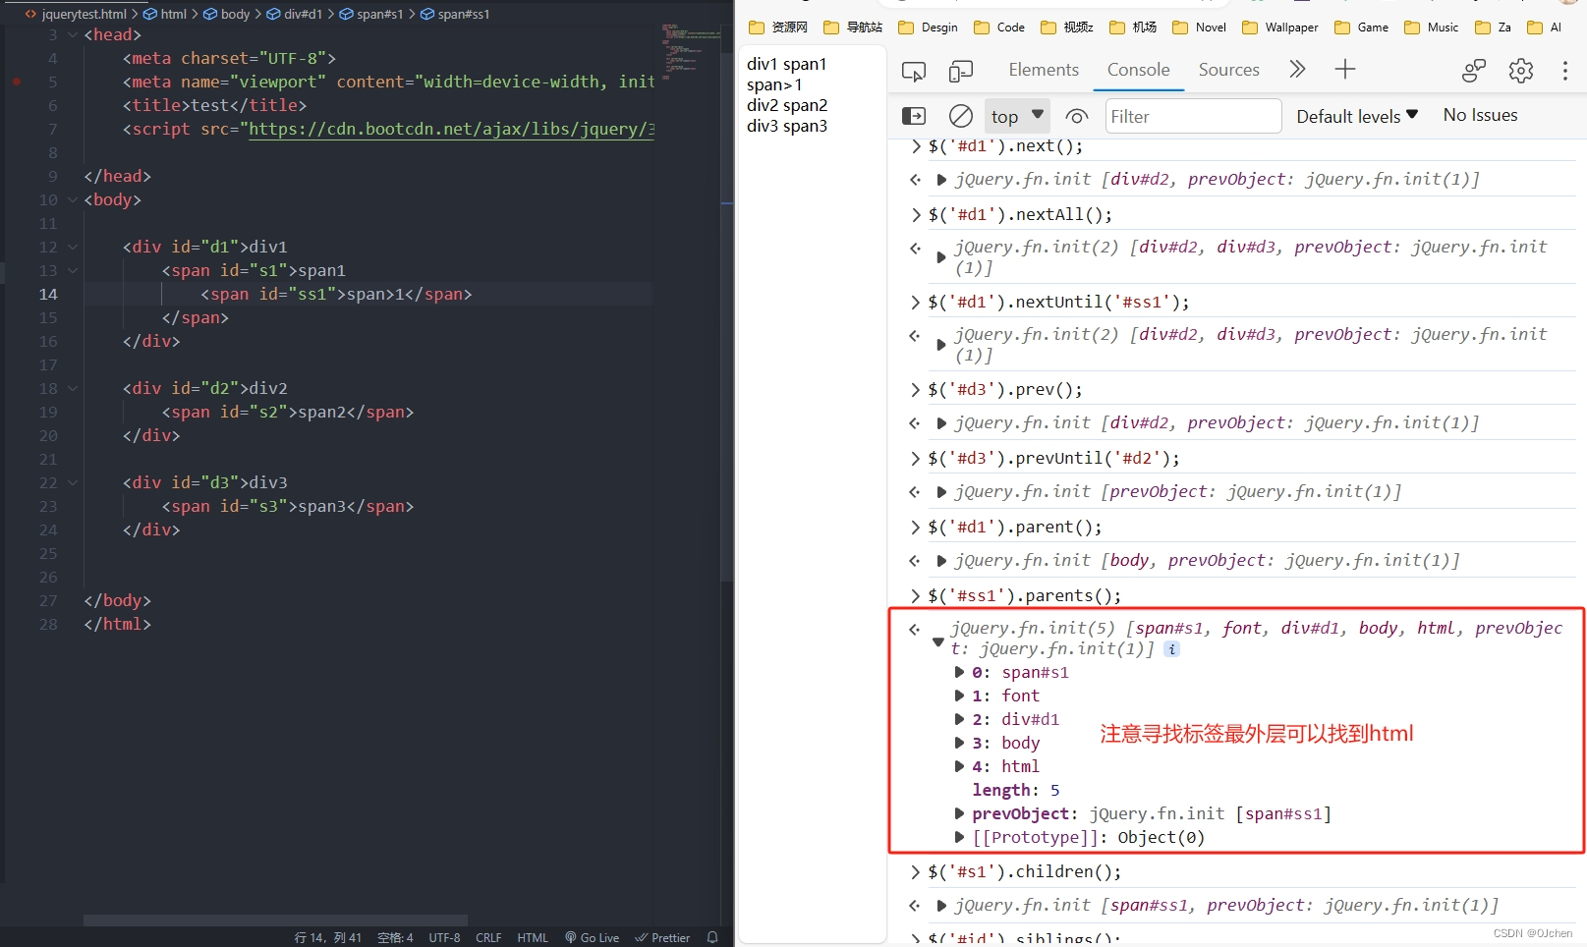Screen dimensions: 1587x947
Task: Open the 资源网 bookmark folder
Action: pyautogui.click(x=778, y=28)
